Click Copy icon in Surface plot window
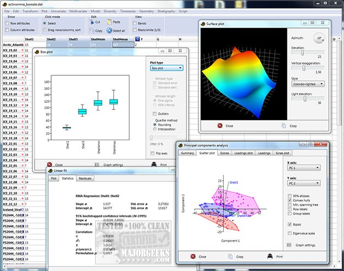 [x=284, y=125]
